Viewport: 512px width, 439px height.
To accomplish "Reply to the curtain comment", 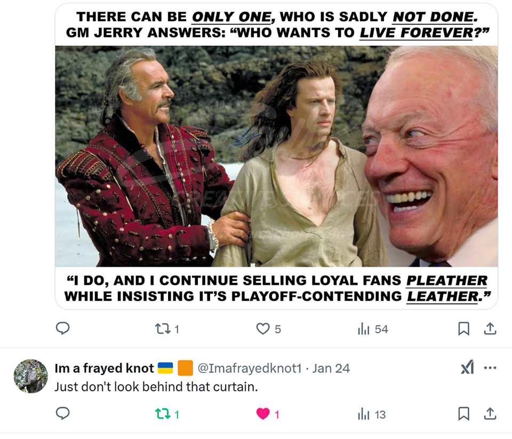I will click(63, 414).
